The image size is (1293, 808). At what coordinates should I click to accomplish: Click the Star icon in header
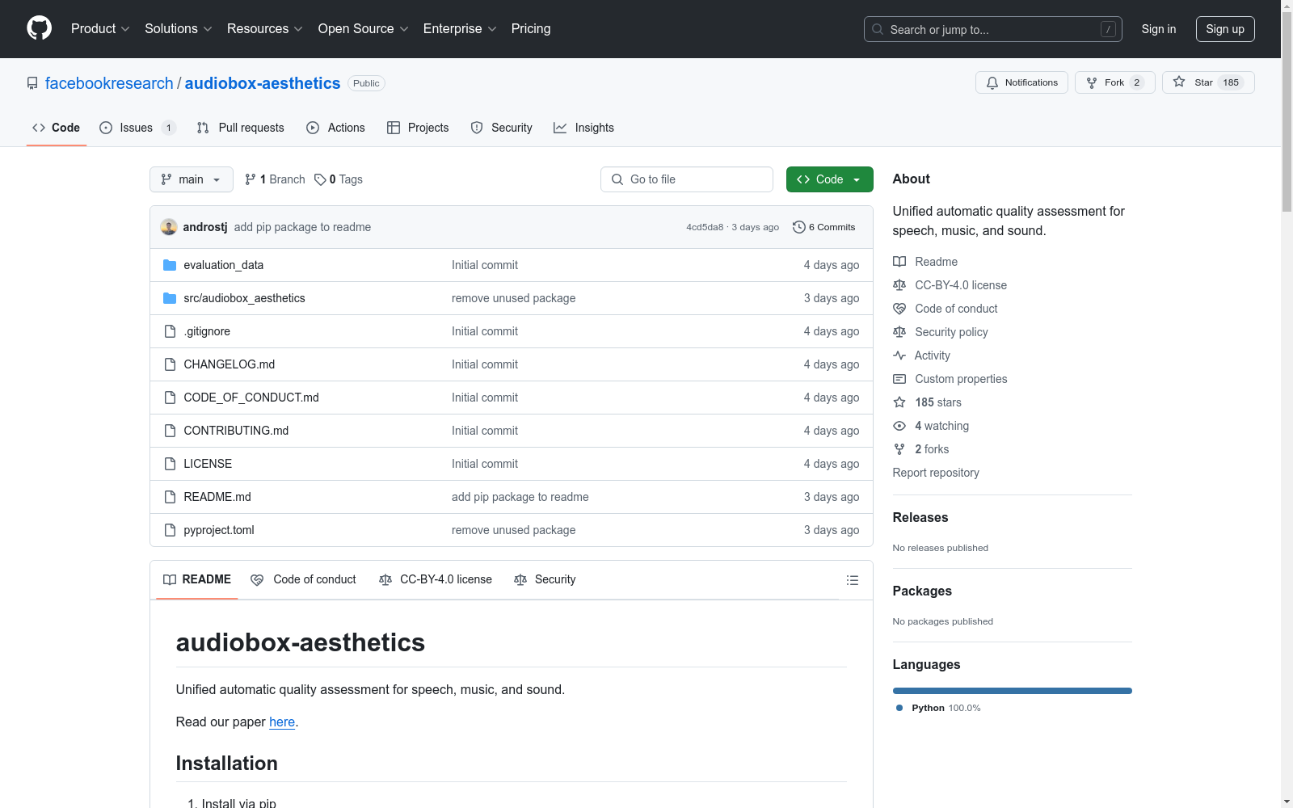point(1179,82)
